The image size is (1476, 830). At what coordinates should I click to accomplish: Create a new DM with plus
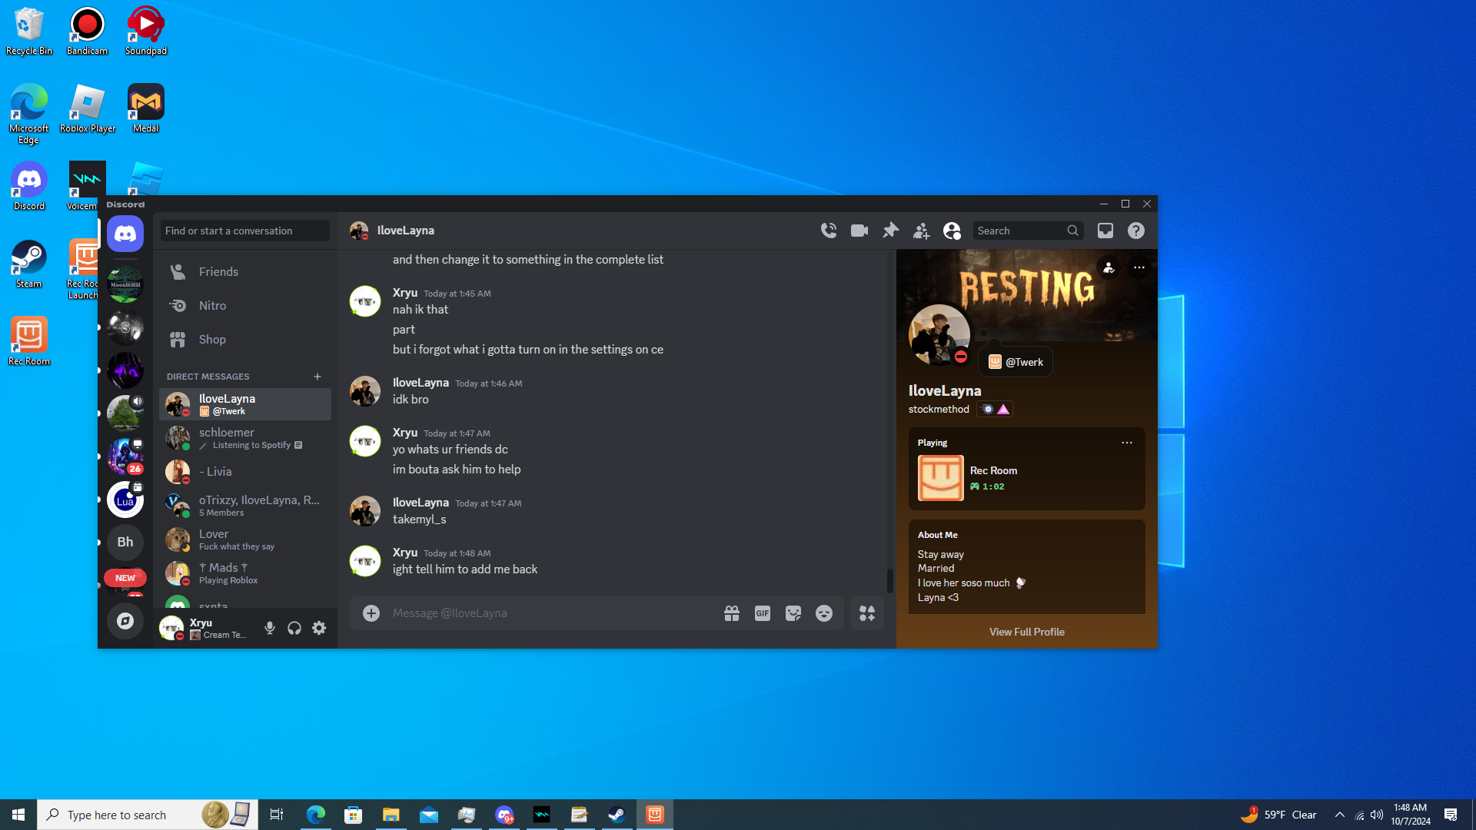[317, 377]
